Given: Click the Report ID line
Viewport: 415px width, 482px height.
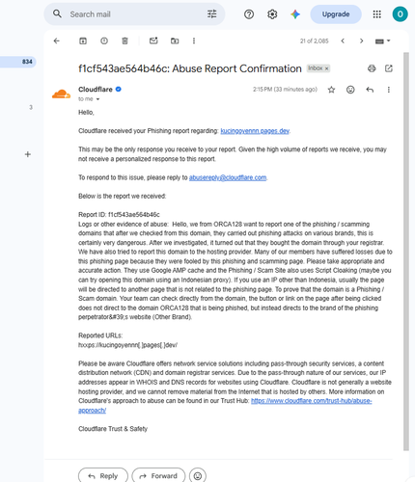Looking at the screenshot, I should tap(119, 215).
